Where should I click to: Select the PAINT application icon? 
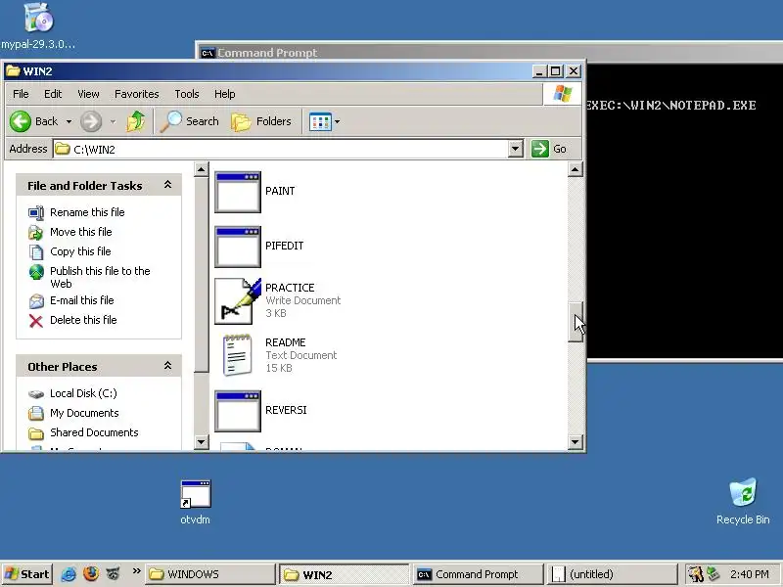pos(238,192)
